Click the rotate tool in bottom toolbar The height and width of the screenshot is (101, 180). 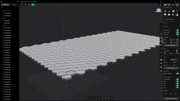[x=94, y=98]
